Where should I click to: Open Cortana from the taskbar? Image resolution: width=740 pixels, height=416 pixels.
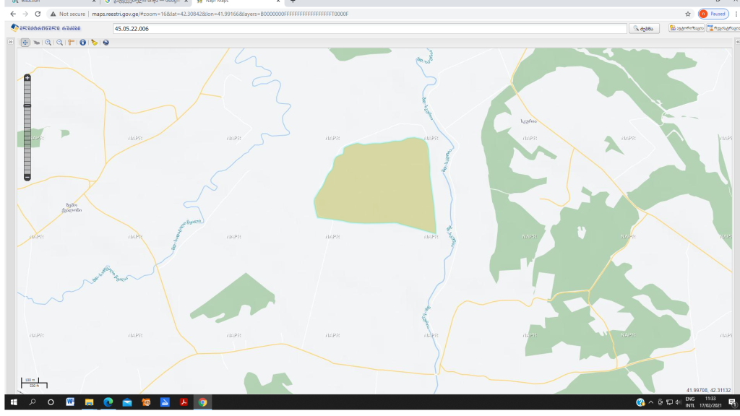pos(51,402)
